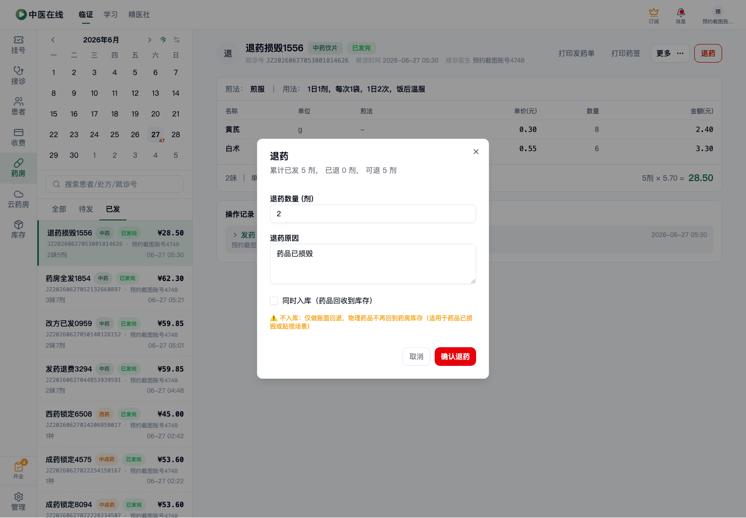Click the 退药原因 text area
The image size is (746, 518).
[x=373, y=264]
